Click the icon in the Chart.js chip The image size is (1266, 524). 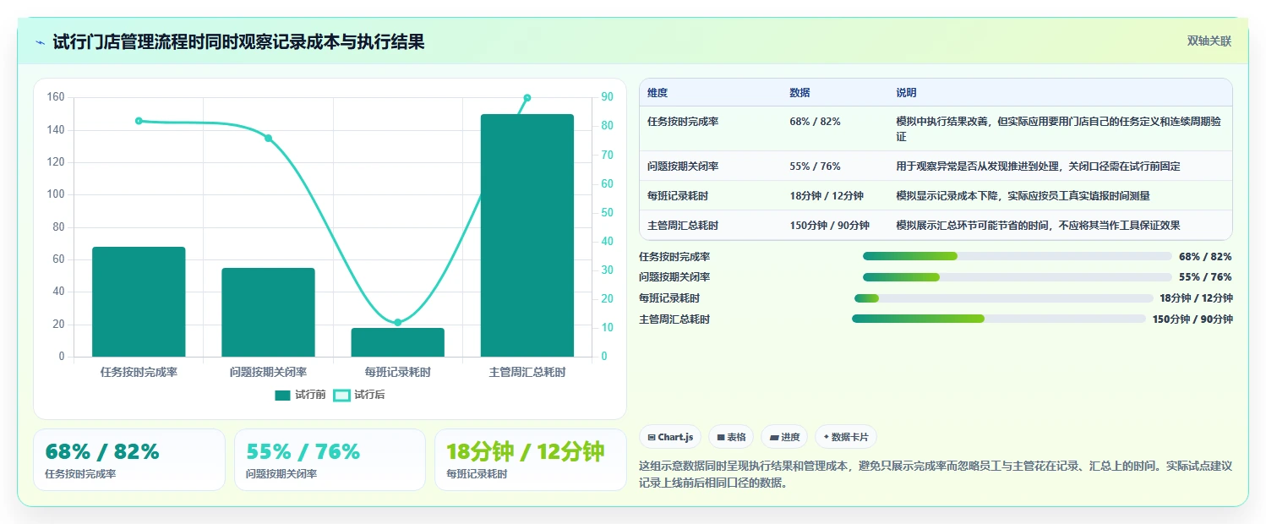click(652, 438)
